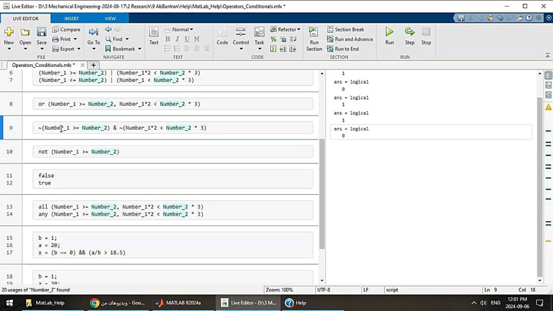Viewport: 553px width, 311px height.
Task: Switch to the VIEW tab
Action: click(110, 18)
